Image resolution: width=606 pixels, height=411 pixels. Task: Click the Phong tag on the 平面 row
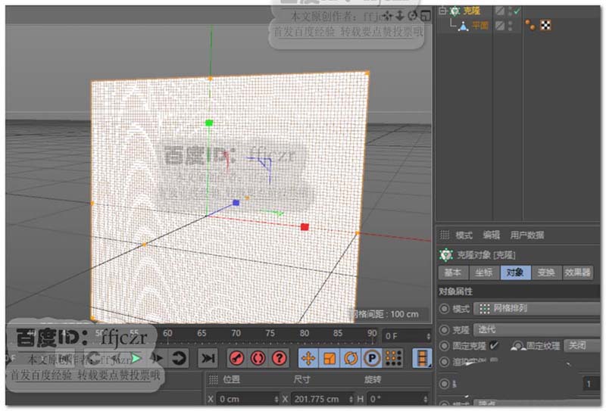pos(530,26)
